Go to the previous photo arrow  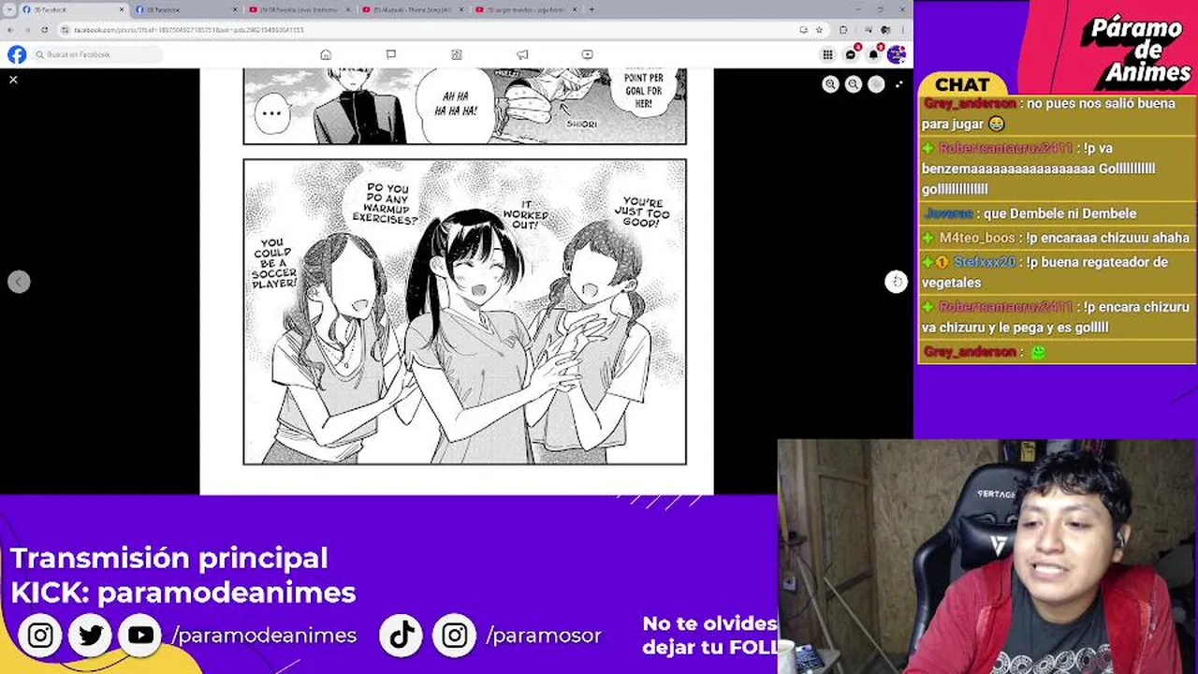pyautogui.click(x=19, y=282)
